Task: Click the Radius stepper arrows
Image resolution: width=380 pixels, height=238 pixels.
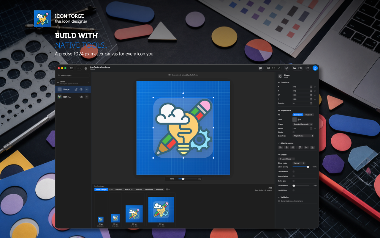Action: click(x=311, y=128)
